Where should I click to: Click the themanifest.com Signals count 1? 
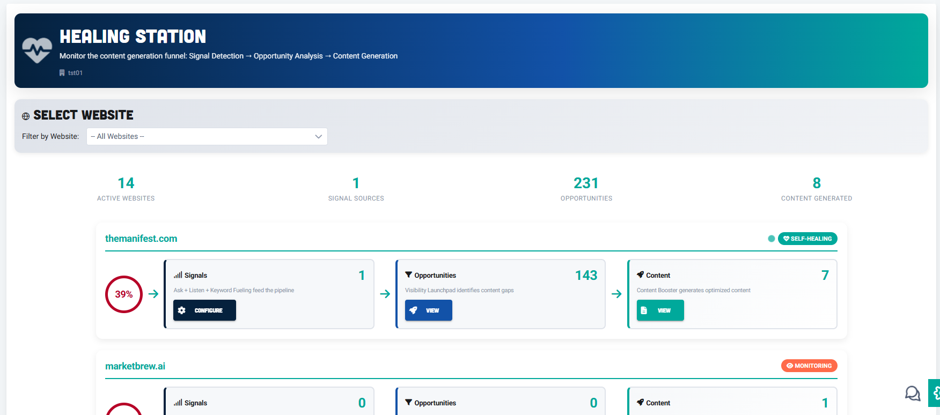(362, 275)
